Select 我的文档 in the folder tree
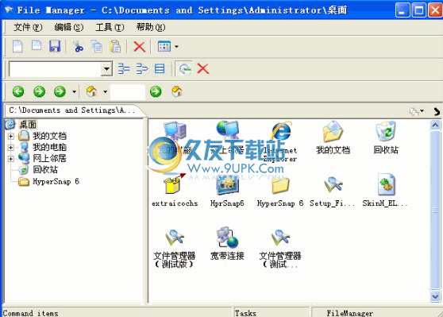 [50, 136]
